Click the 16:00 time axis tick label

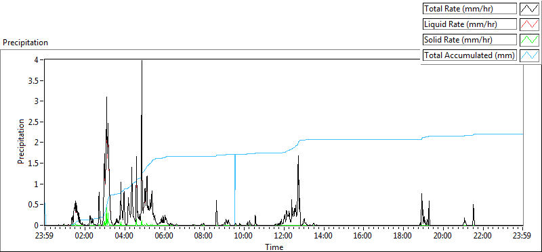[x=363, y=236]
